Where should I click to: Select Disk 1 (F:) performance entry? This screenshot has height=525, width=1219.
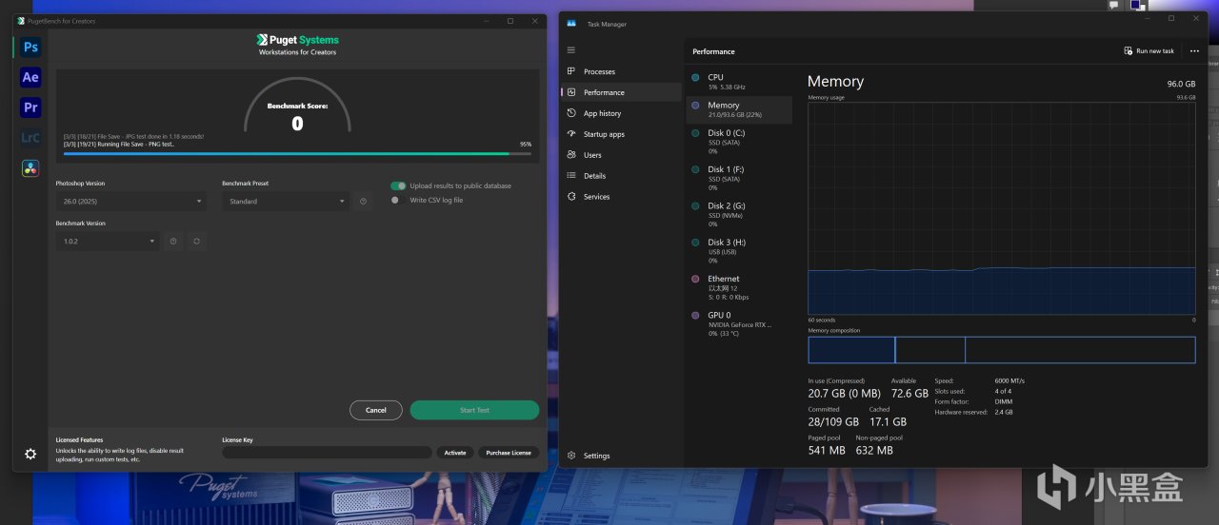click(739, 178)
